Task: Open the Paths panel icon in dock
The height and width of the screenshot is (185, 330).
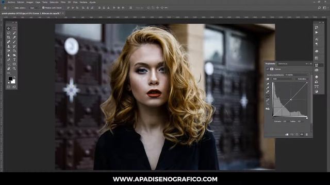Action: coord(317,86)
